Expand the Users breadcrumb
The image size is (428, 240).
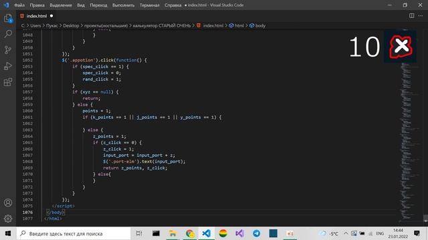[35, 25]
